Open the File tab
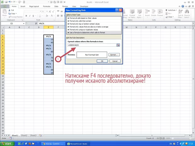Screen dimensions: 195x146 tap(5, 6)
